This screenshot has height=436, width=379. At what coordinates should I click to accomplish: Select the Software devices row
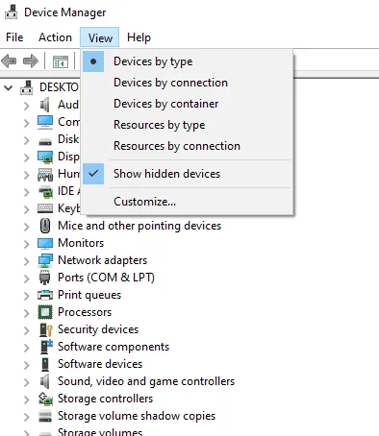click(100, 364)
